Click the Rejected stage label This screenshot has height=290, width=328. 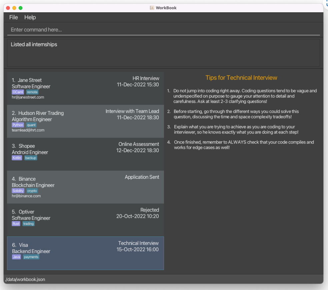[150, 210]
